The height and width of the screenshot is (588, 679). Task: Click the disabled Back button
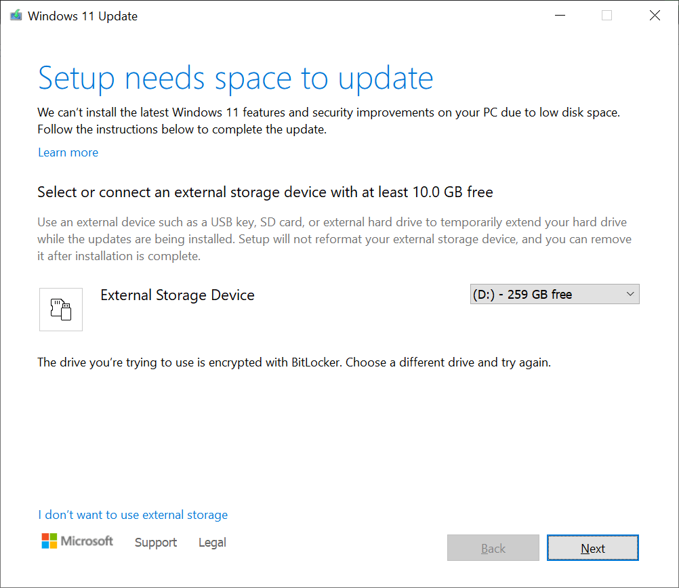click(x=493, y=548)
